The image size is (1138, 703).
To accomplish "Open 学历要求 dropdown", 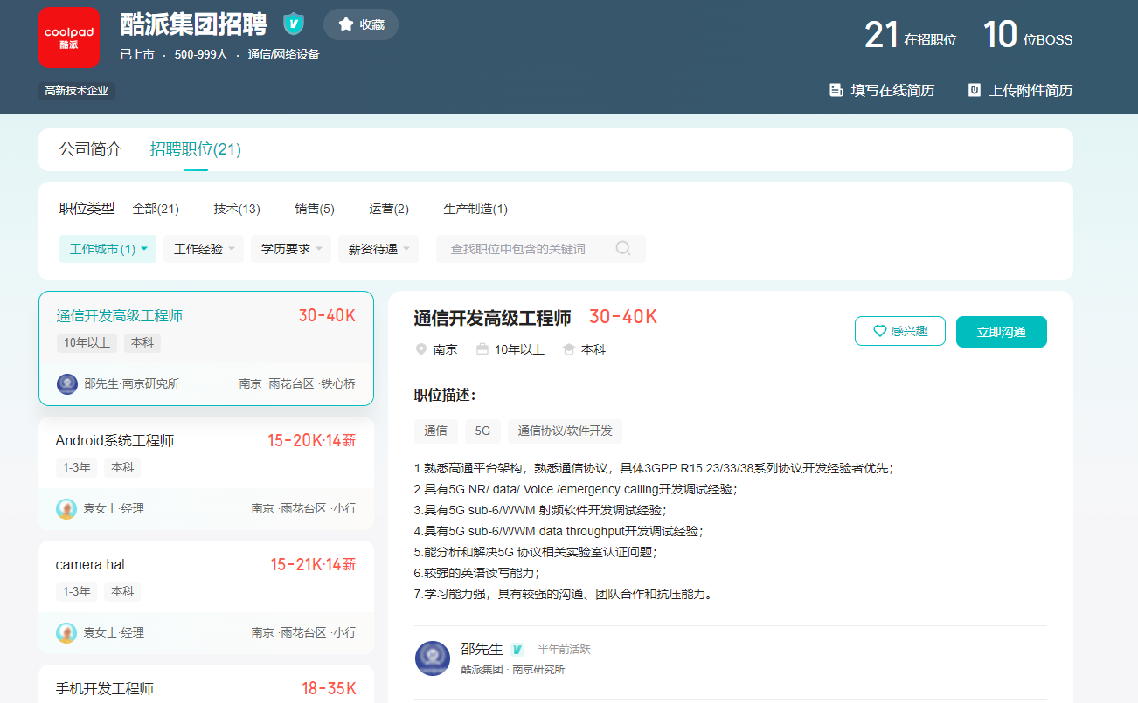I will 291,249.
